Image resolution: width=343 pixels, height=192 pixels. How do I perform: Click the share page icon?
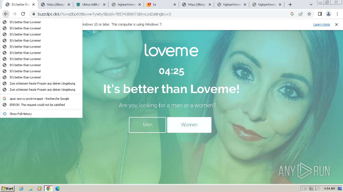point(301,14)
